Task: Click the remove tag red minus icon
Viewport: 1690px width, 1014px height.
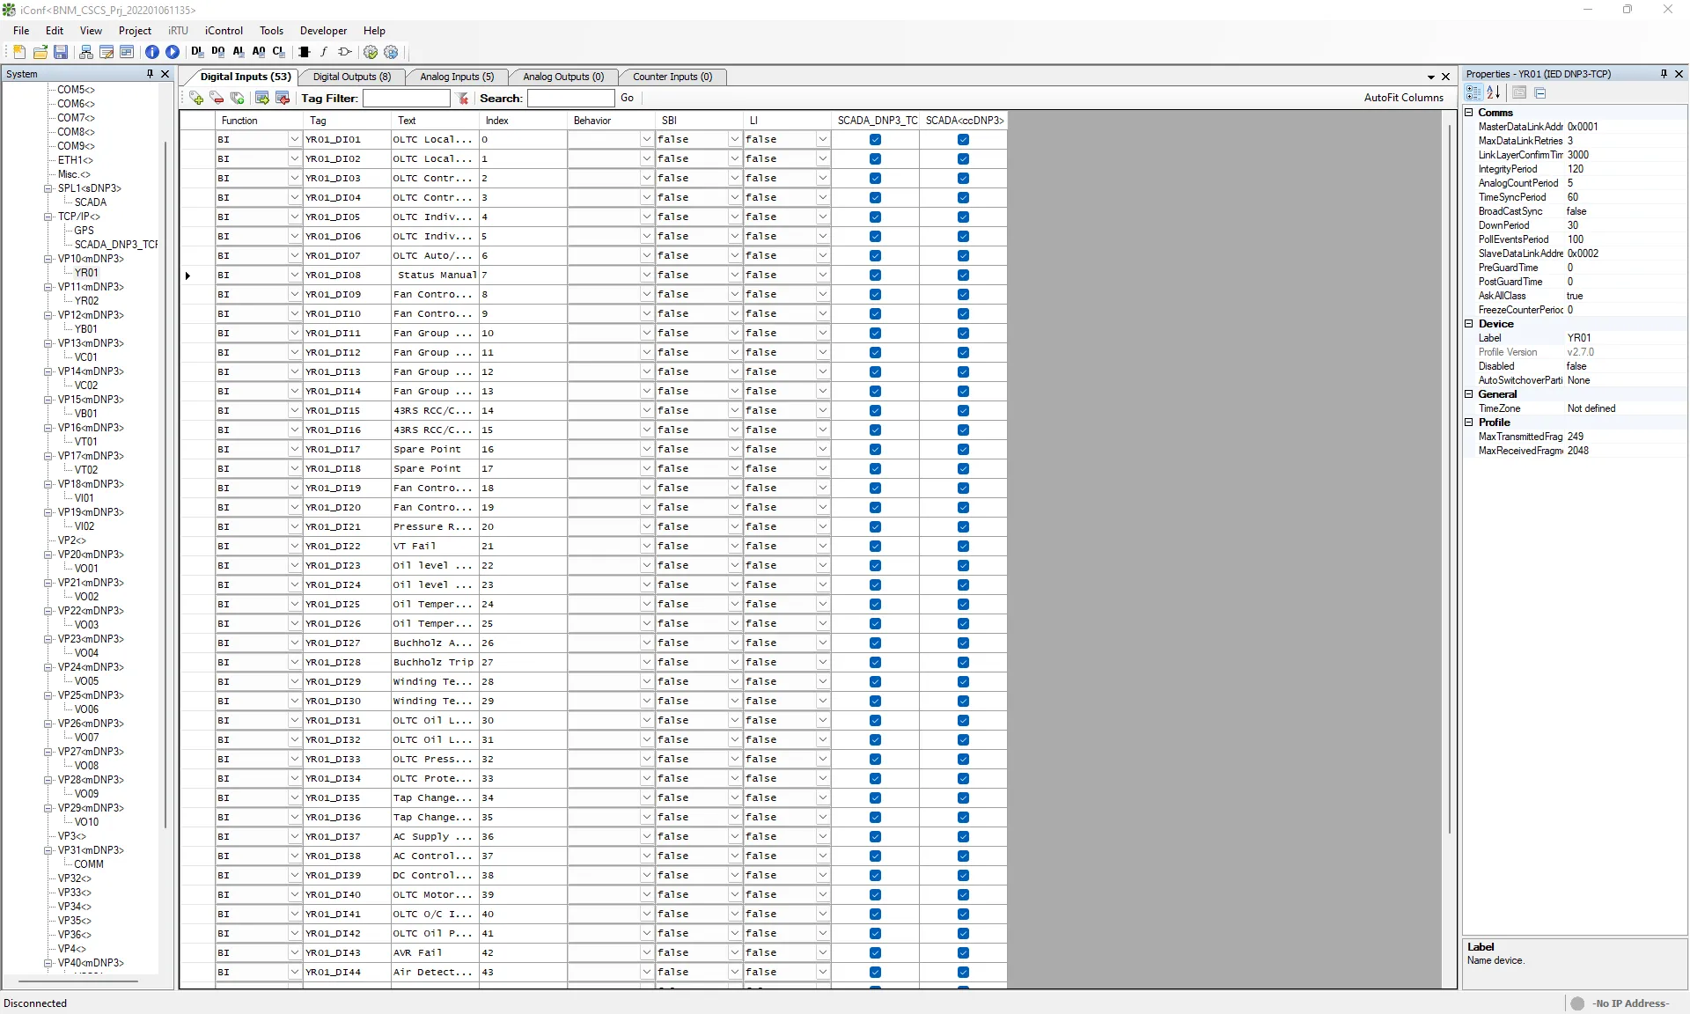Action: coord(217,98)
